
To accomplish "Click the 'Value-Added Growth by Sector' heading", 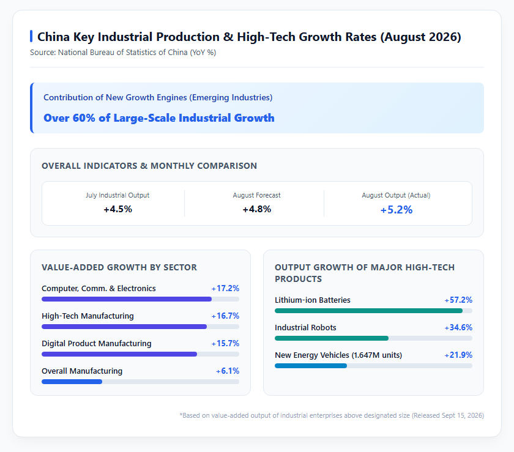I will (x=119, y=267).
